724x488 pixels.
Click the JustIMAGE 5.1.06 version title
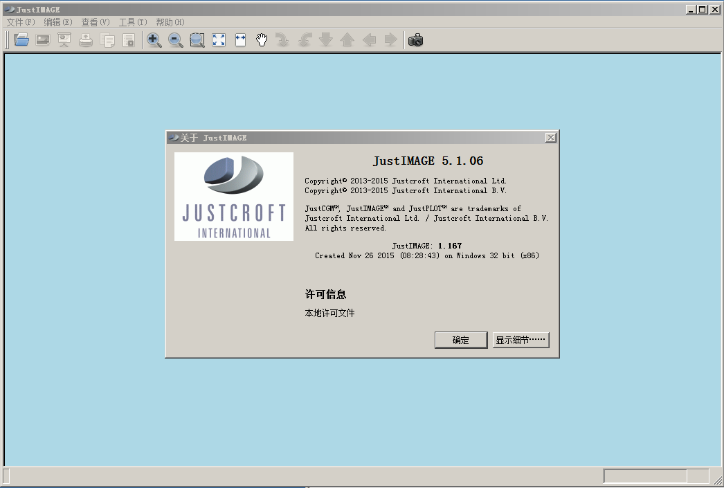[428, 161]
